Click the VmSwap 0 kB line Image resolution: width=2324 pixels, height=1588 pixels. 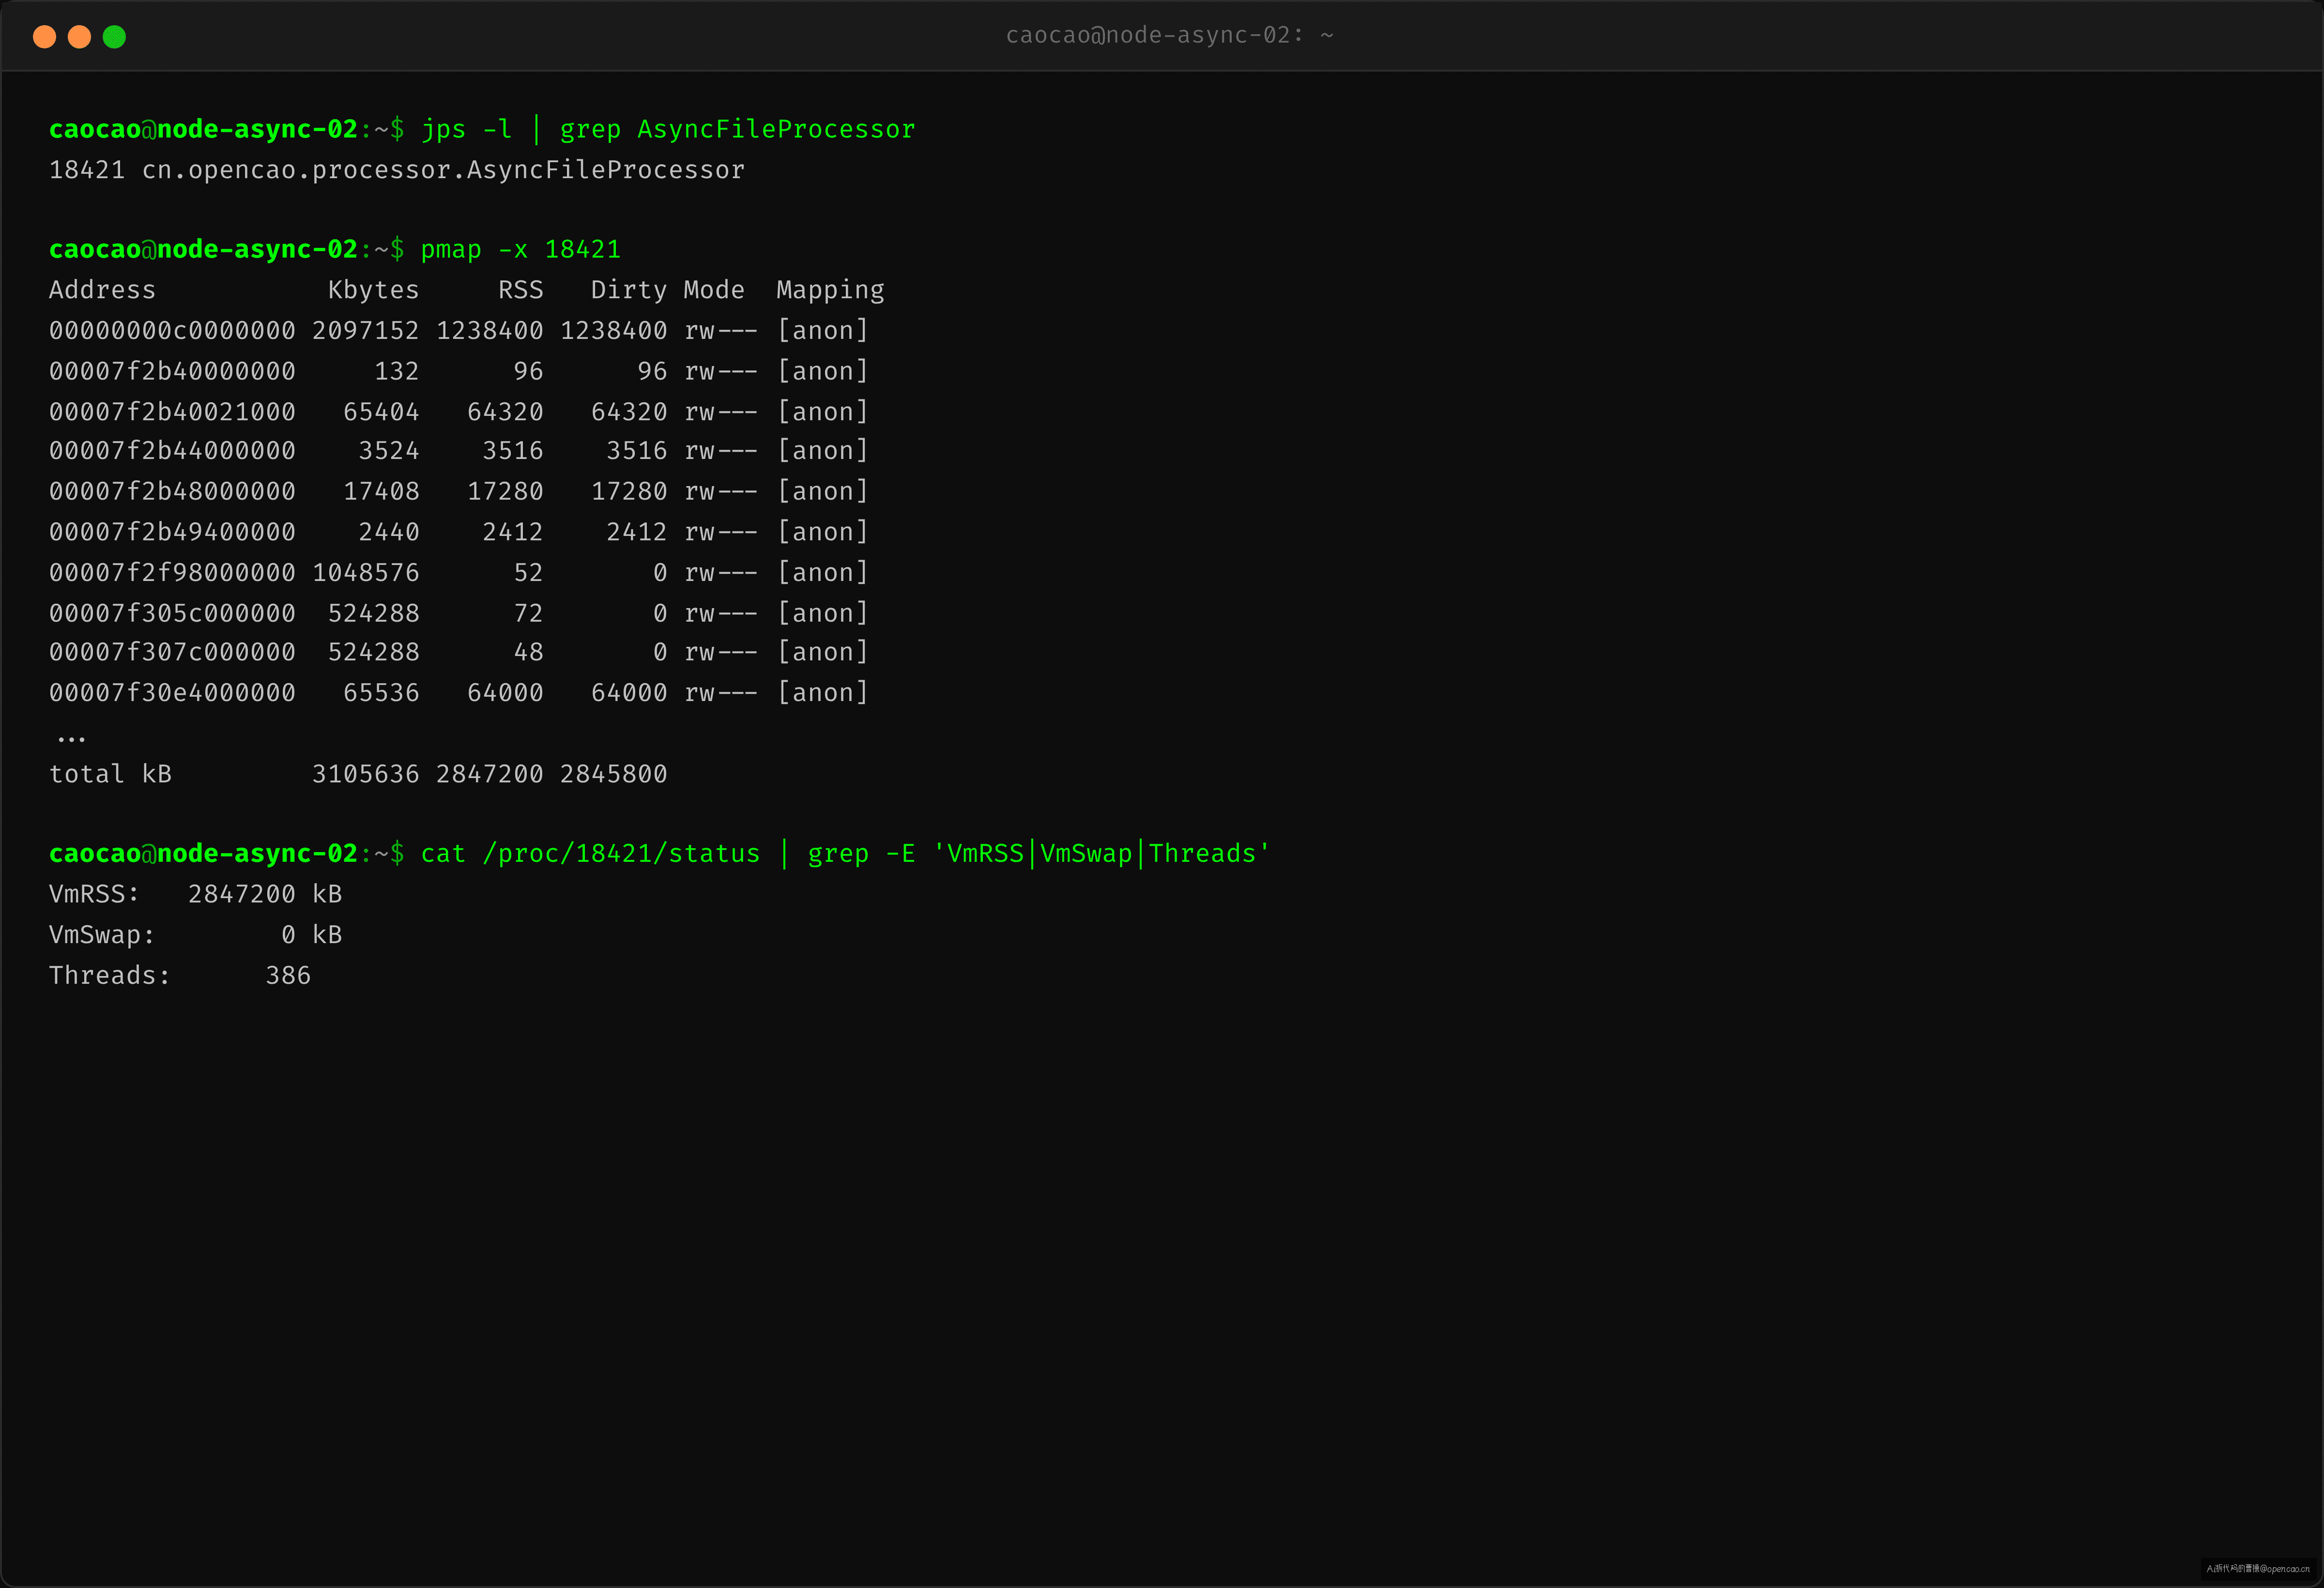coord(196,935)
